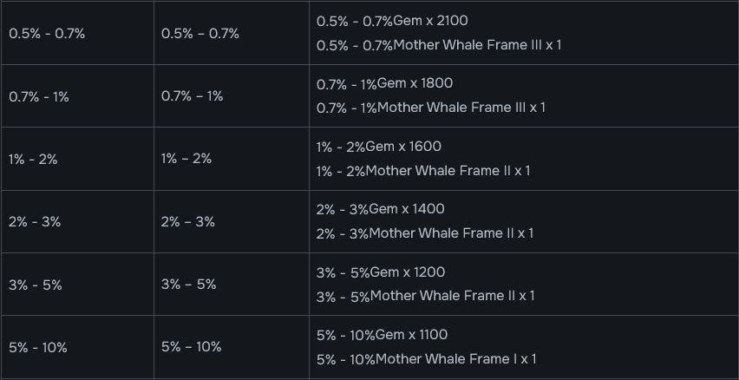
Task: Click the Gem x 1600 reward entry
Action: 379,147
